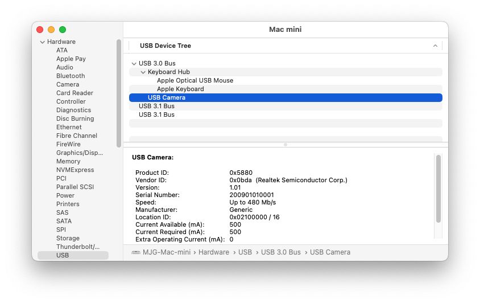Click USB Camera in the path bar

tap(330, 252)
